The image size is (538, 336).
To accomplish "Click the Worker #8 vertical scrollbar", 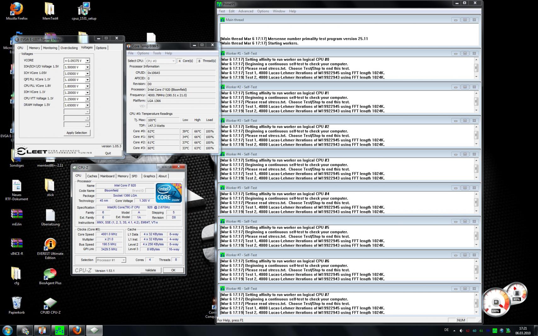I will pyautogui.click(x=476, y=304).
